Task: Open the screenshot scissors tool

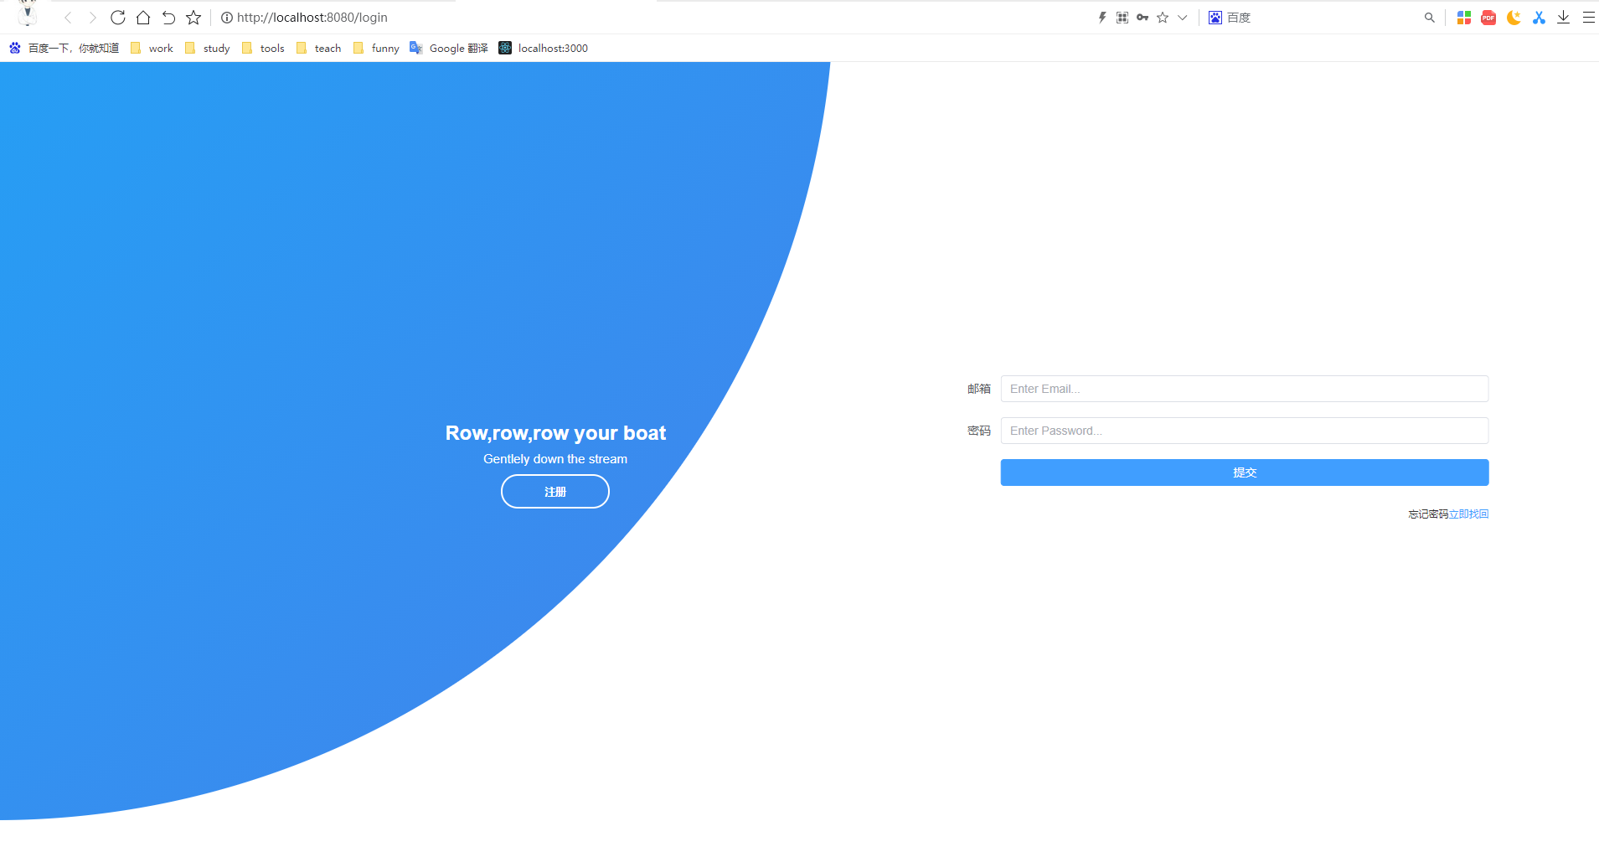Action: point(1539,18)
